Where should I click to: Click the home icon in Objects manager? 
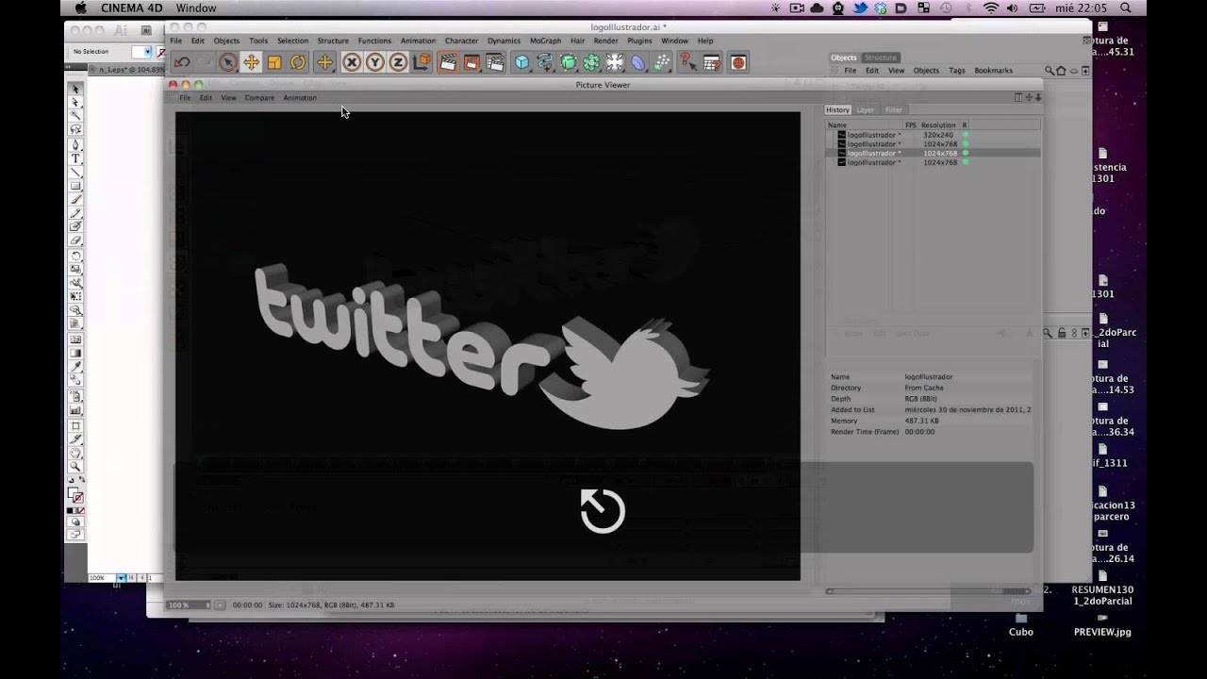coord(1061,71)
